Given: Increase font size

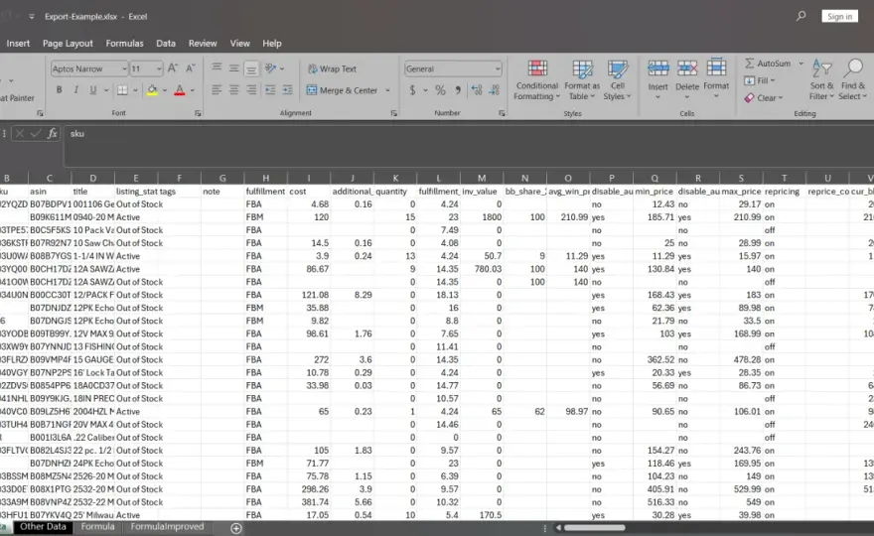Looking at the screenshot, I should pyautogui.click(x=173, y=68).
